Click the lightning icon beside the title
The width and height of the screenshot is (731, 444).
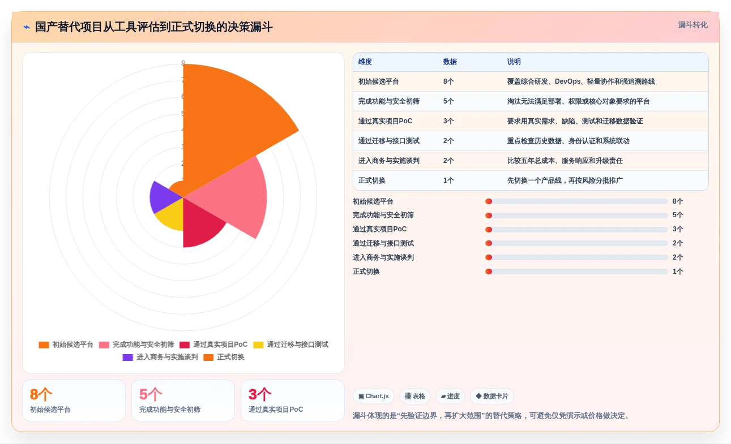point(27,27)
